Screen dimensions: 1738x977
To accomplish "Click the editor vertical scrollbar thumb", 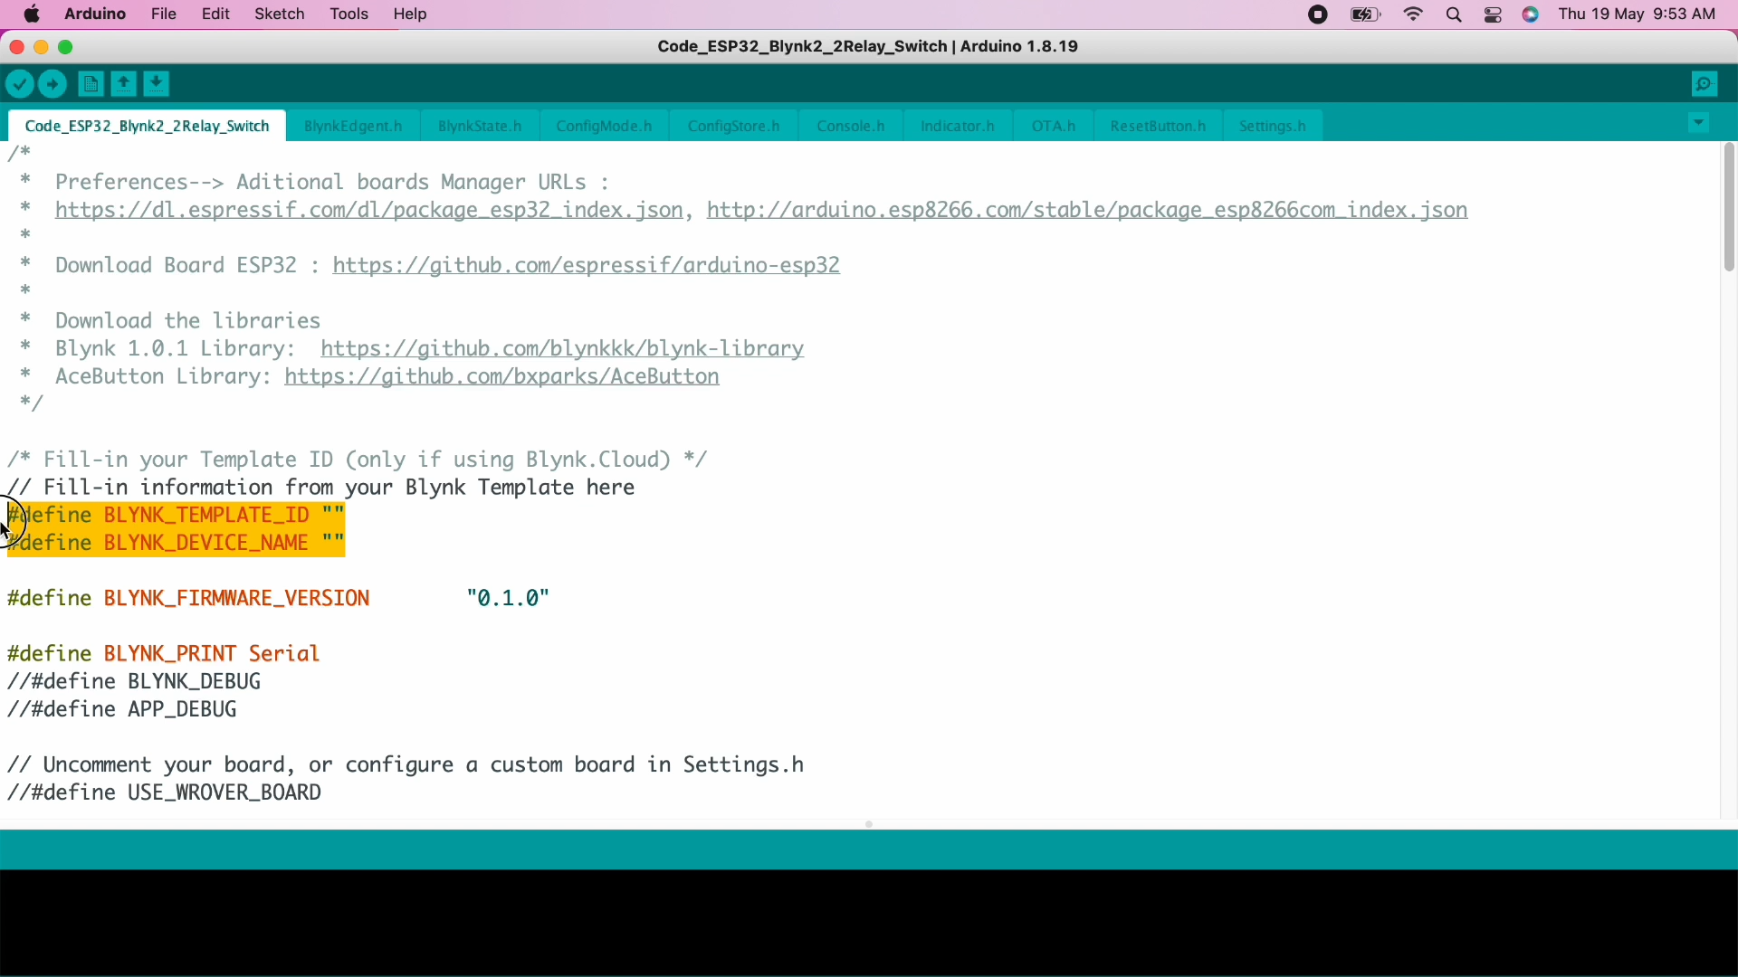I will click(x=1728, y=209).
